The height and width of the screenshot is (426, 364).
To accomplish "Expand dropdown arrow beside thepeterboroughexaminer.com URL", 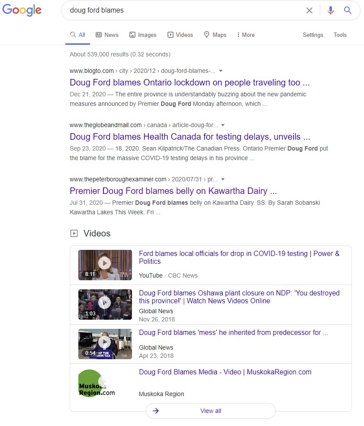I will point(223,179).
